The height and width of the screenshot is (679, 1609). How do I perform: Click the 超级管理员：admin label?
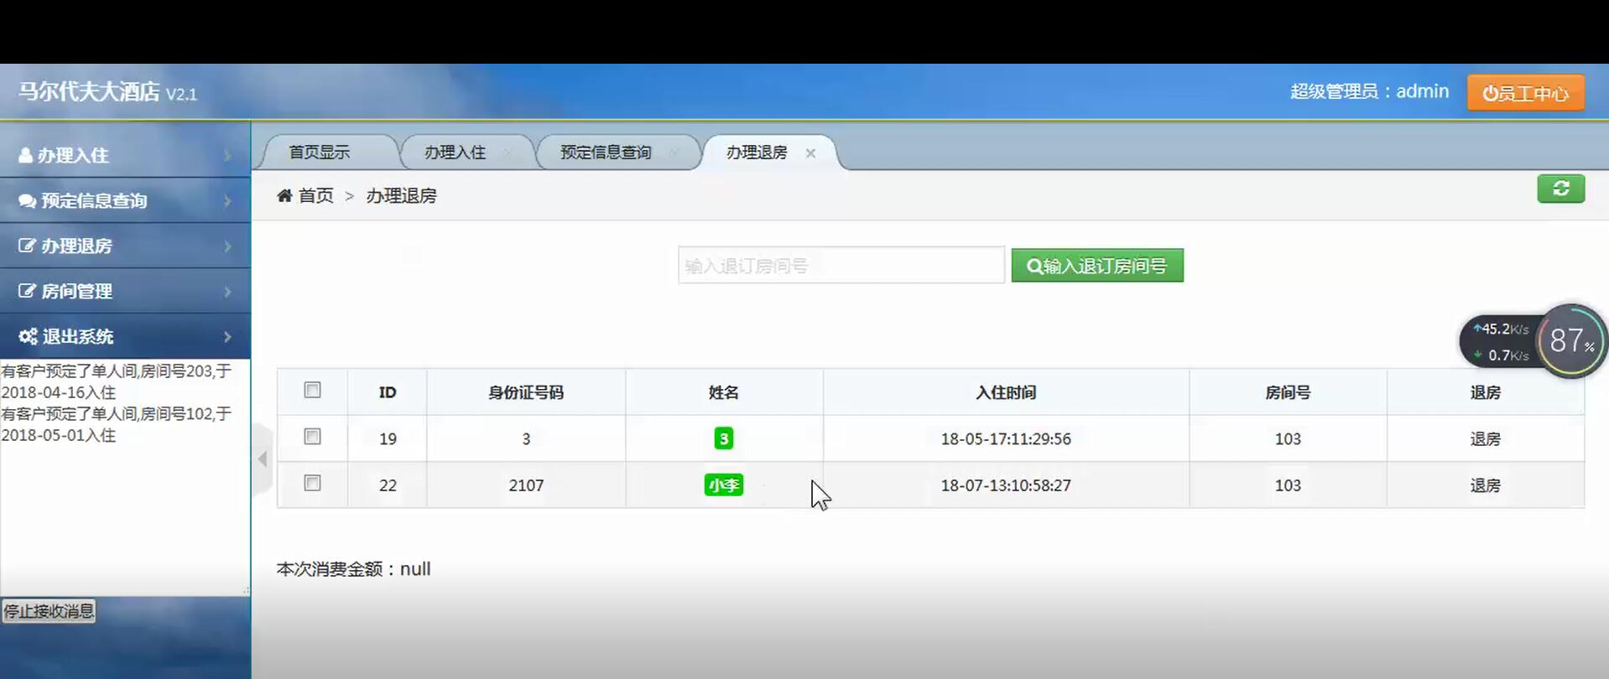pyautogui.click(x=1369, y=91)
